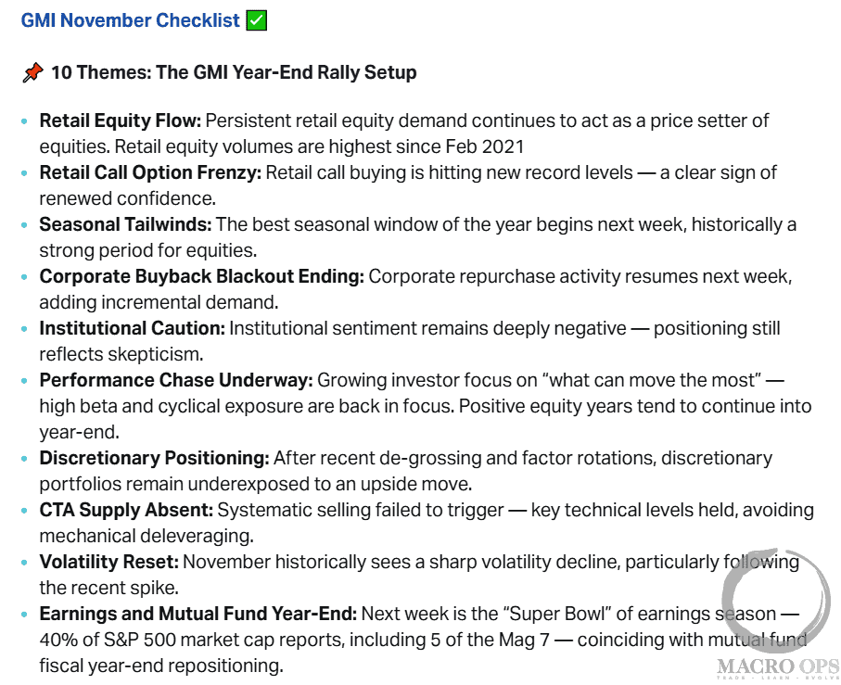The height and width of the screenshot is (685, 841).
Task: Click the MACRO OPS watermark text
Action: pyautogui.click(x=778, y=667)
